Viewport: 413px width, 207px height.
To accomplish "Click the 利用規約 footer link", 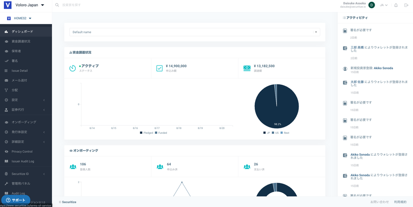I will 400,202.
